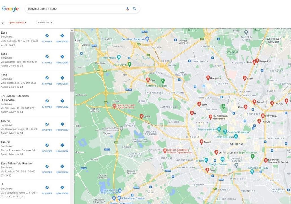The width and height of the screenshot is (291, 204).
Task: Get Indicazioni for Esso Viale Cassala
Action: (62, 38)
